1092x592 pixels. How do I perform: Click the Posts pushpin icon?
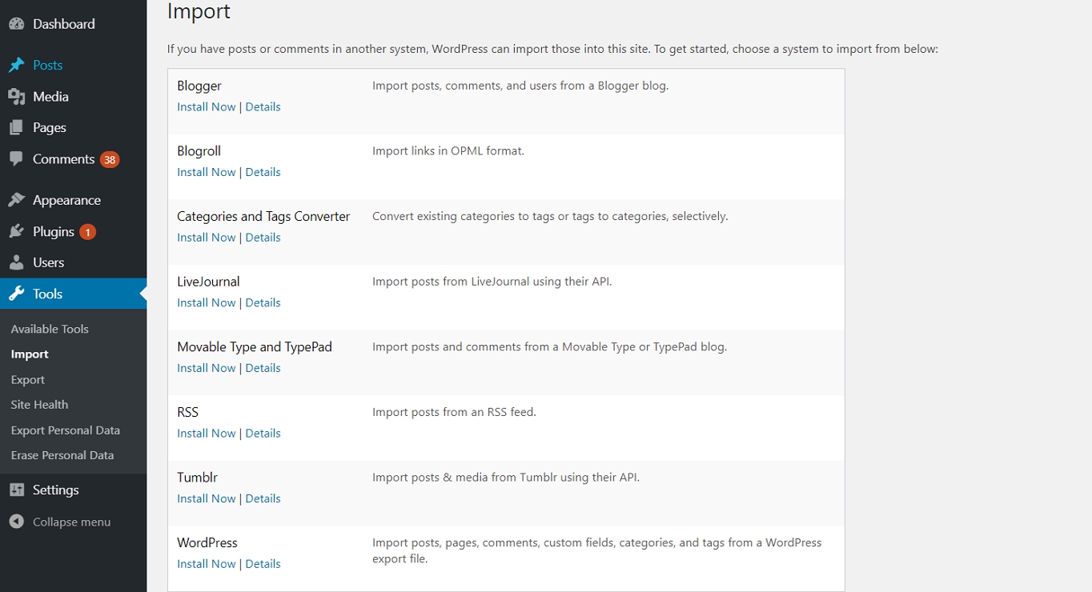(x=16, y=66)
